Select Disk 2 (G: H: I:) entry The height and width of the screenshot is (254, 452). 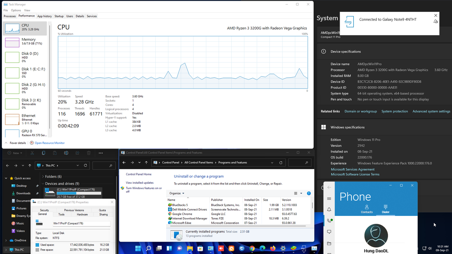pos(25,88)
